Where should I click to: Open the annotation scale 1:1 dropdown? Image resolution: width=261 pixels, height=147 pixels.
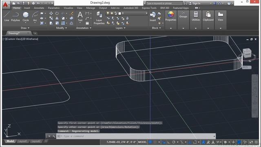[219, 142]
